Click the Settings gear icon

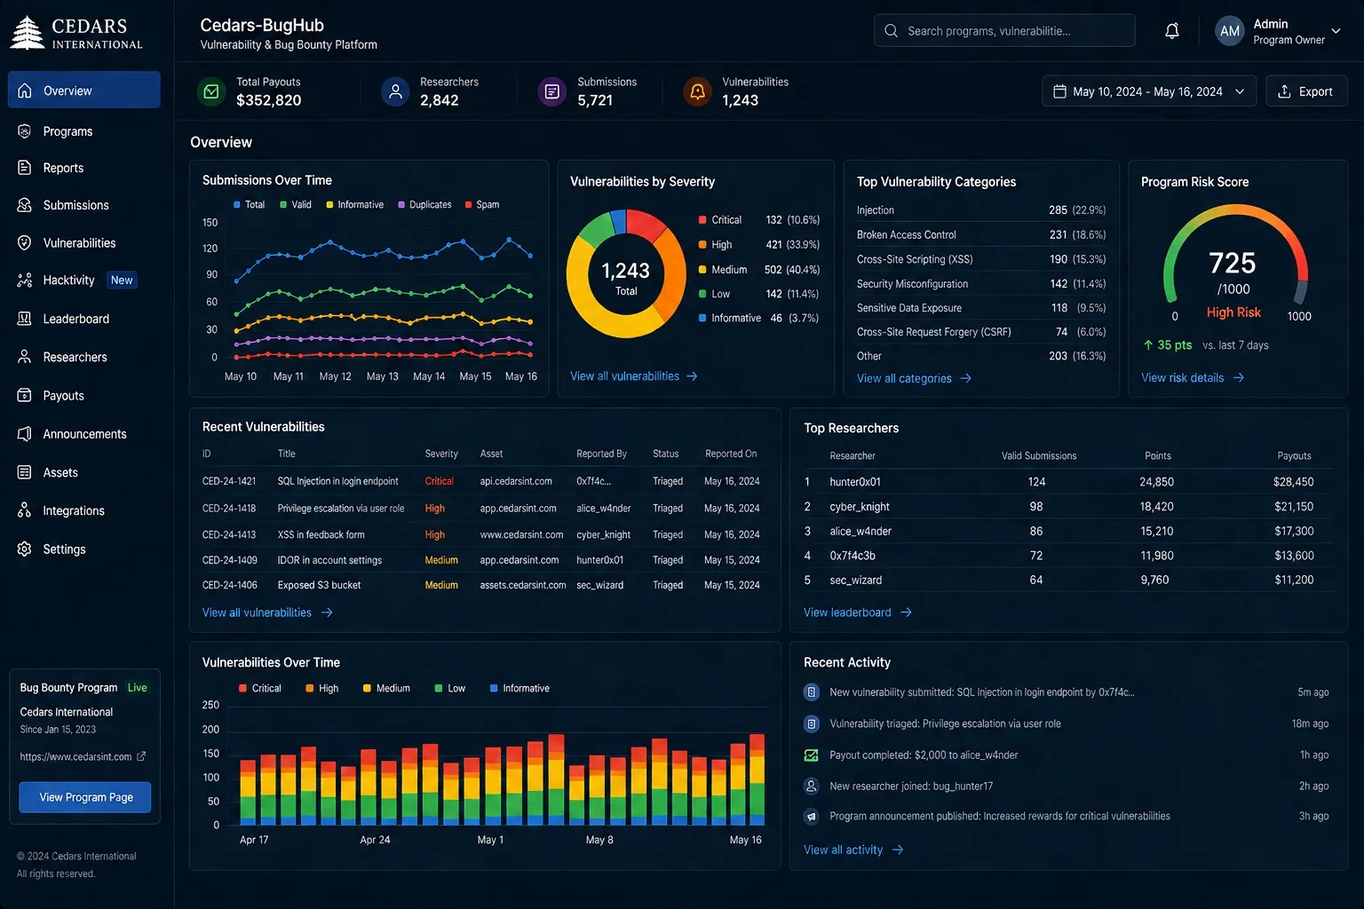coord(25,549)
